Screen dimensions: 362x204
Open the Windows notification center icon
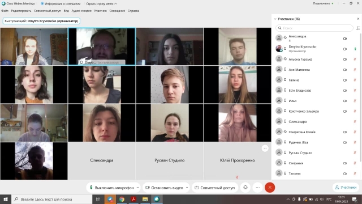click(355, 199)
